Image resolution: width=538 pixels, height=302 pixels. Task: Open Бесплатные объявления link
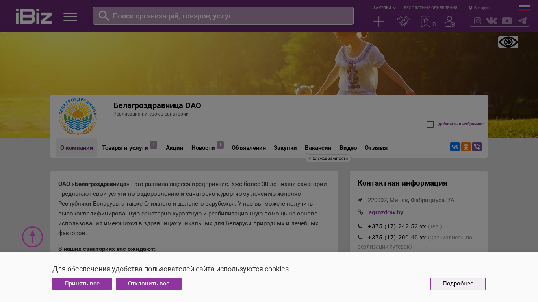click(430, 8)
